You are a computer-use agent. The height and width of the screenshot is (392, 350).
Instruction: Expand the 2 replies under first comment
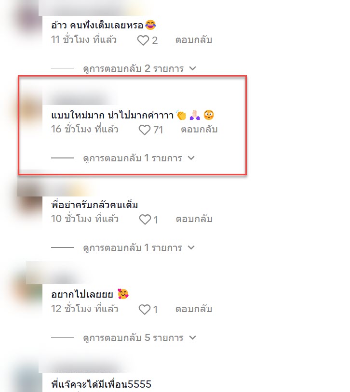coord(133,68)
